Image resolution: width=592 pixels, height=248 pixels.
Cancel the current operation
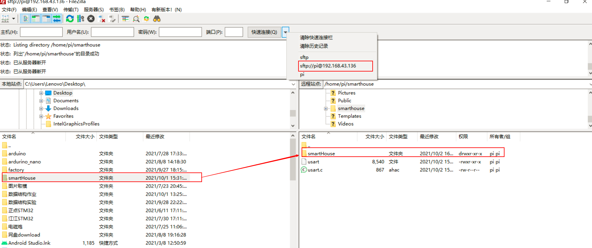[x=91, y=19]
